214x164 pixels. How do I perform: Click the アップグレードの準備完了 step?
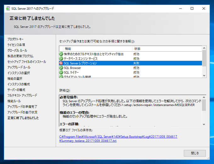(22, 106)
